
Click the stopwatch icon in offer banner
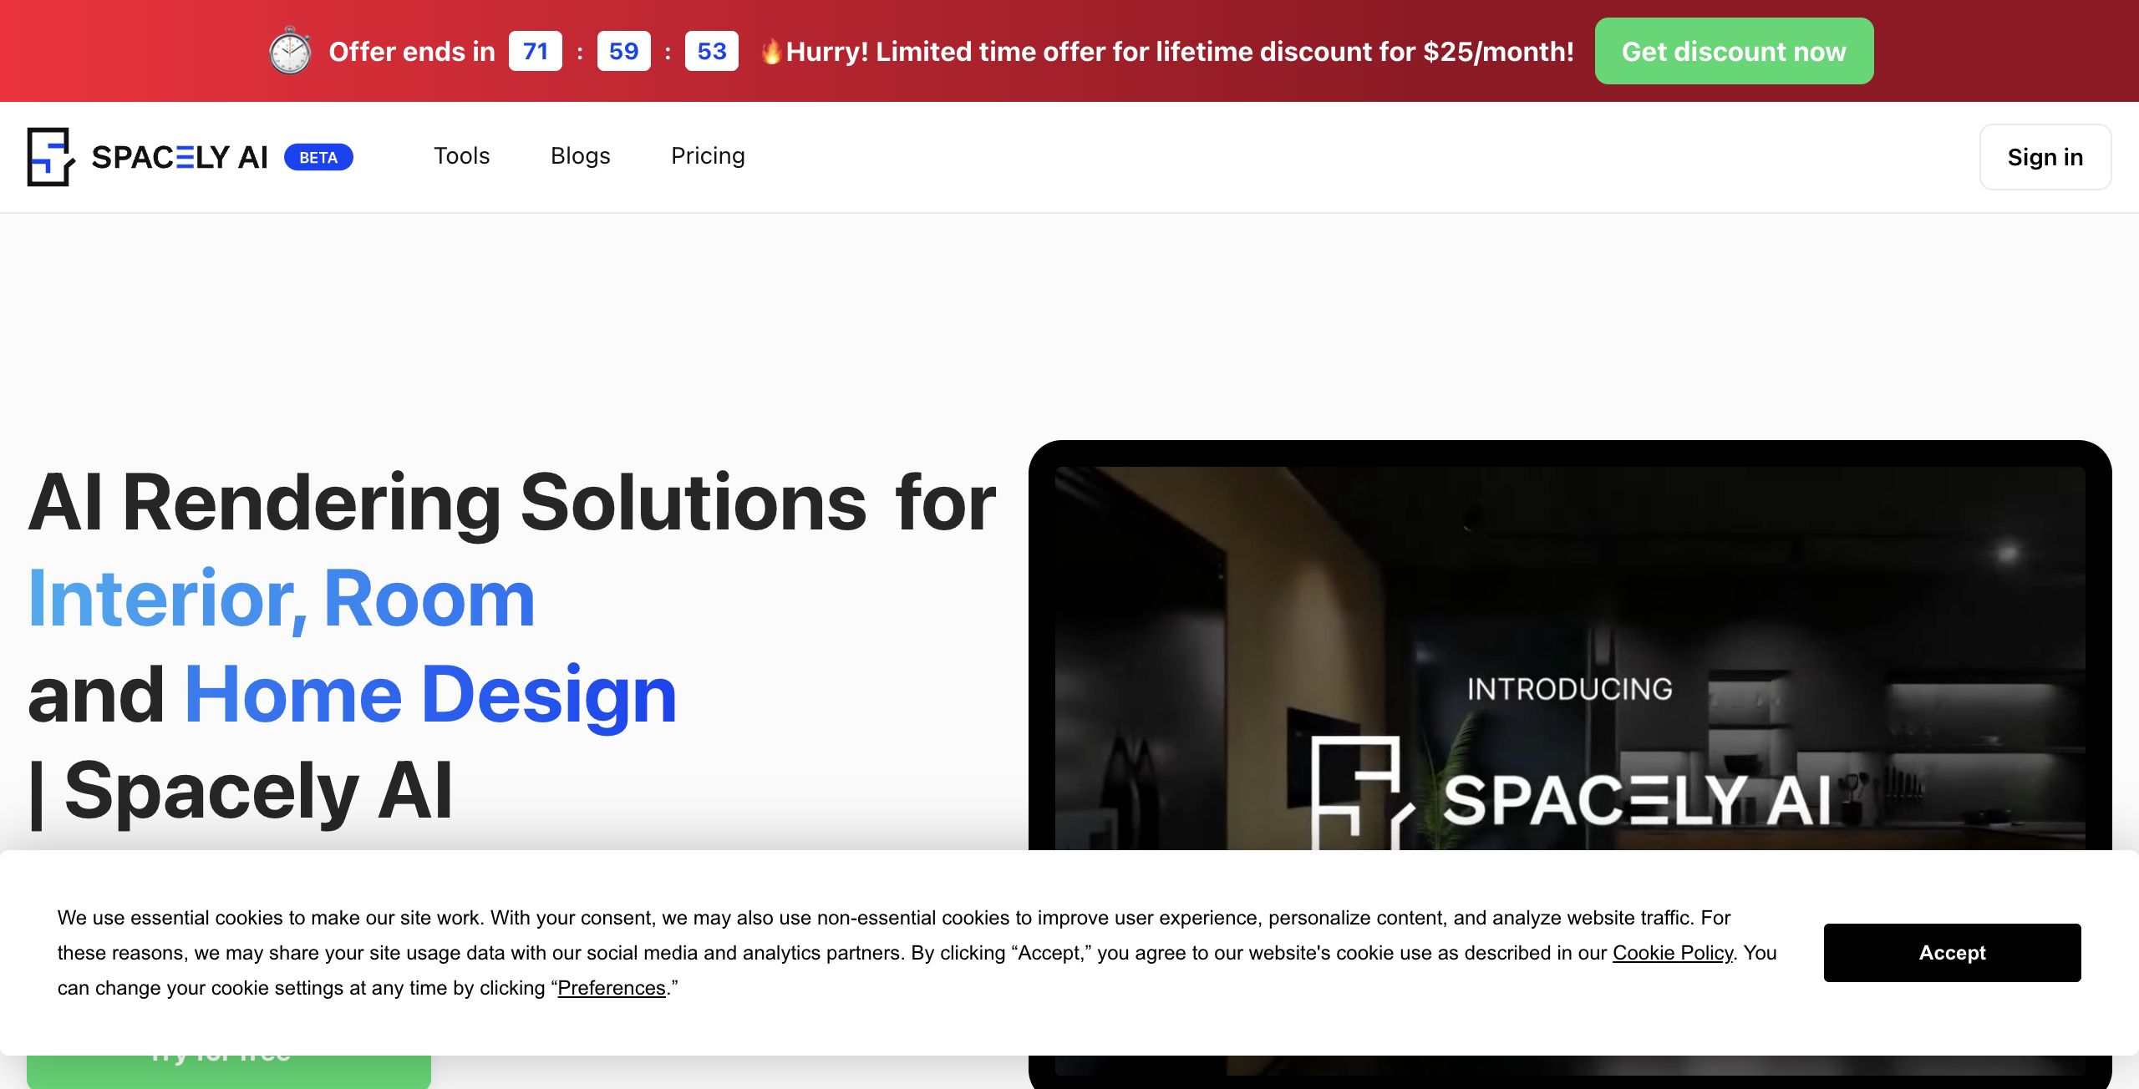click(x=290, y=51)
